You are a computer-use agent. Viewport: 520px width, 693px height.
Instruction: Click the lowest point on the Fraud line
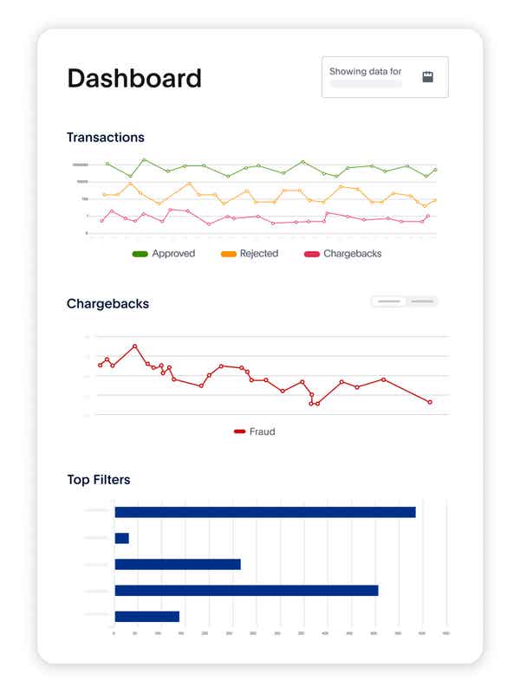312,402
